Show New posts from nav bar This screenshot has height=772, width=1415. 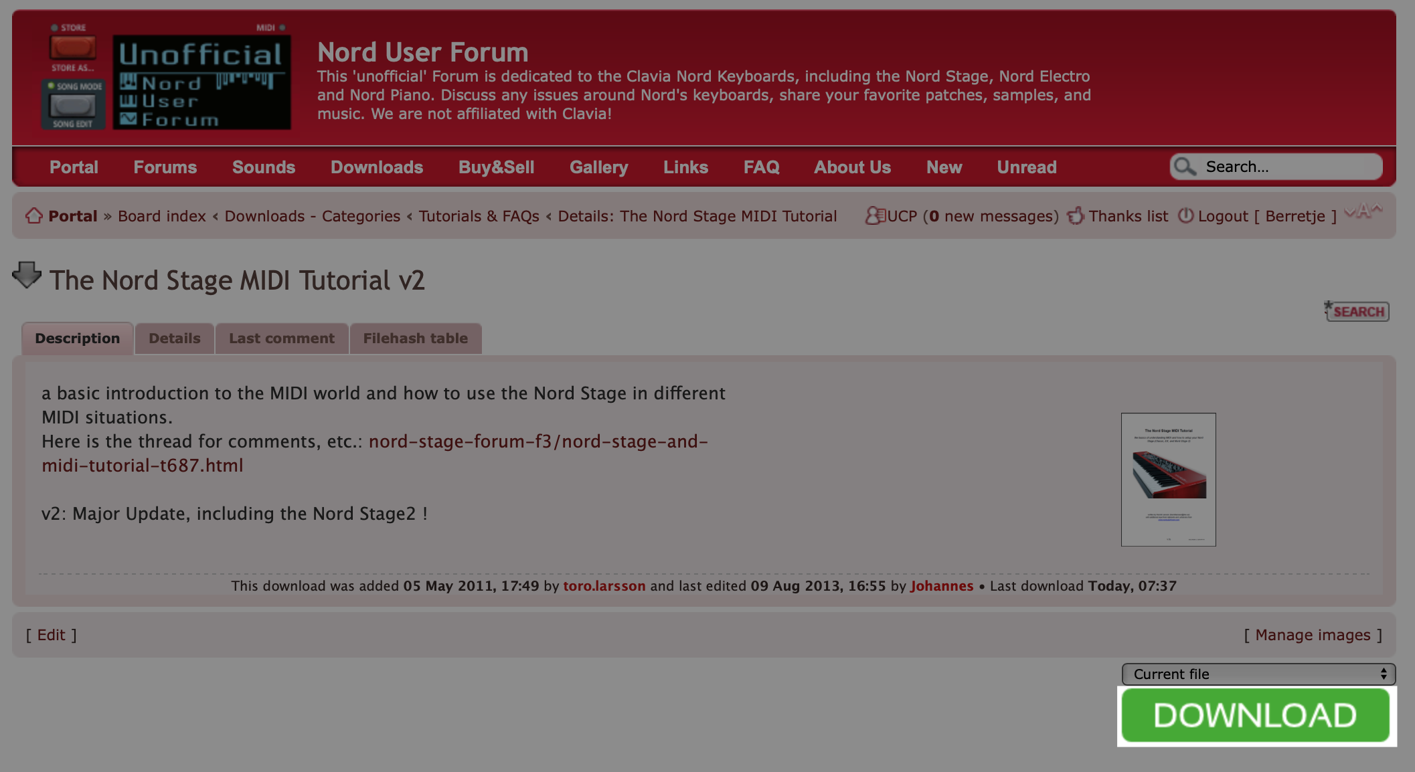944,167
